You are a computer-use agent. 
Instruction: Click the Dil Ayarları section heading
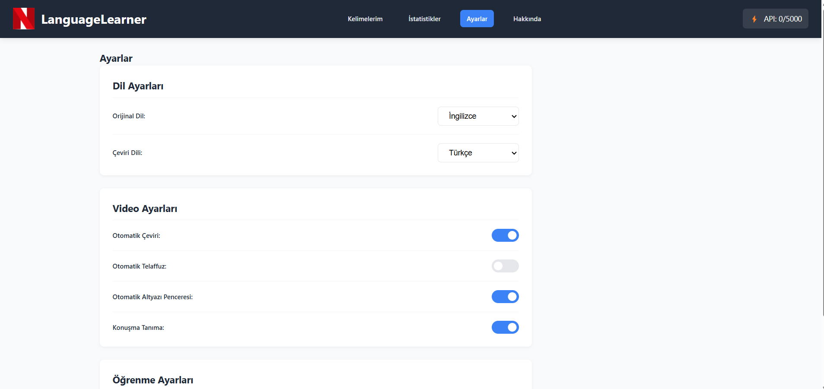click(x=138, y=86)
